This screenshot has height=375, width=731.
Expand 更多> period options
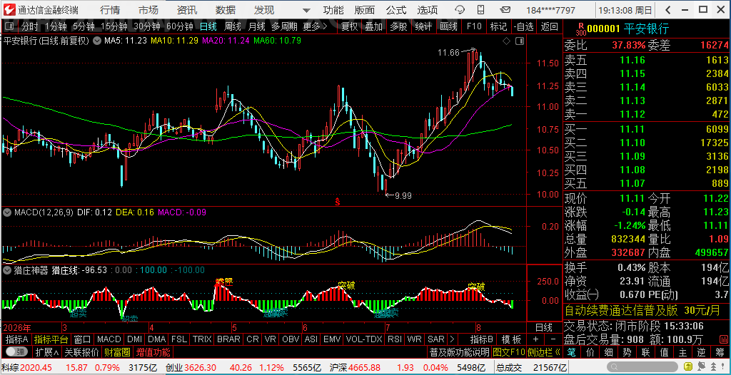(x=315, y=26)
